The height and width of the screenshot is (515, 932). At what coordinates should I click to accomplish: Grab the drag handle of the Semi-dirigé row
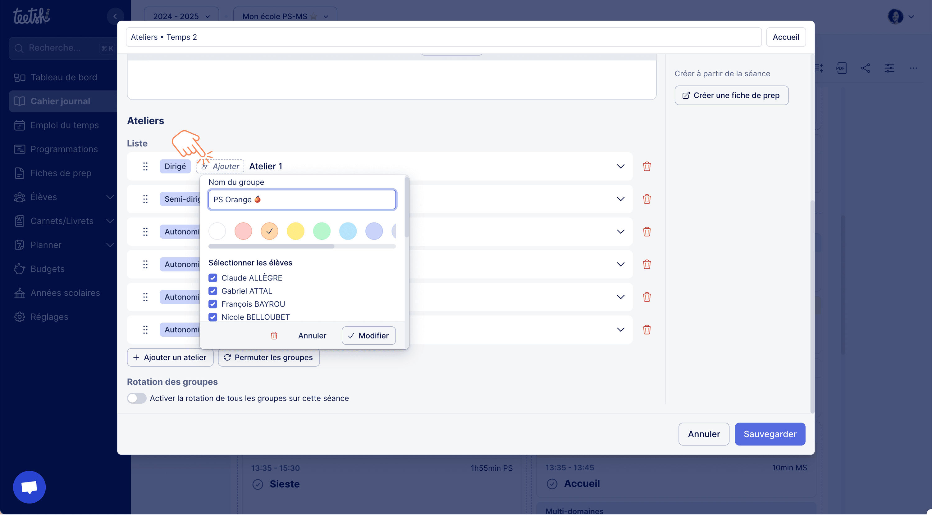coord(145,199)
